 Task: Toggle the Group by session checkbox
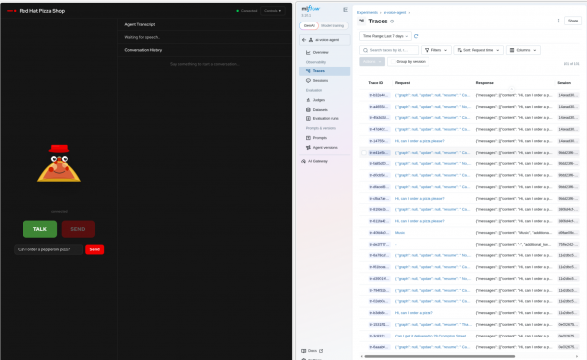[392, 61]
